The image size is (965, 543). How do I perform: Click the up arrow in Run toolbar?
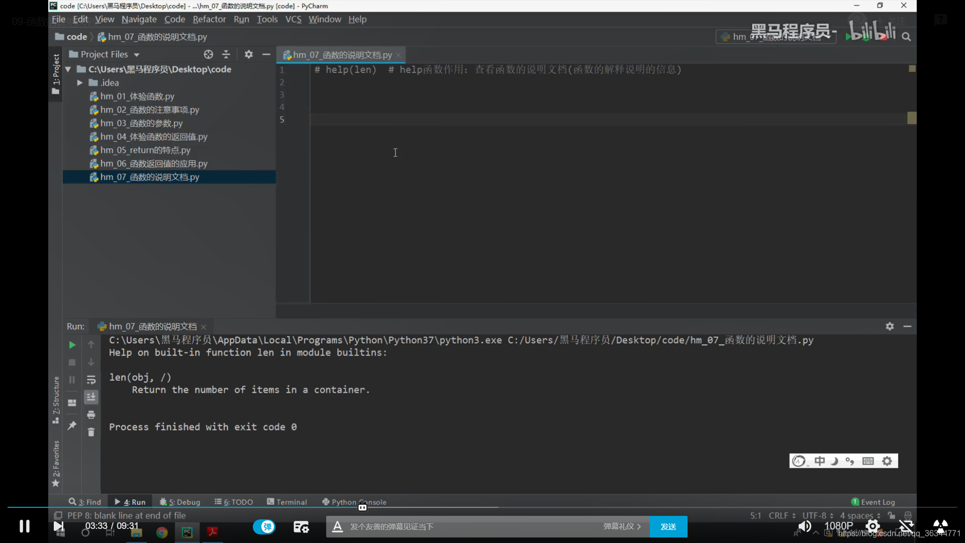click(x=91, y=345)
